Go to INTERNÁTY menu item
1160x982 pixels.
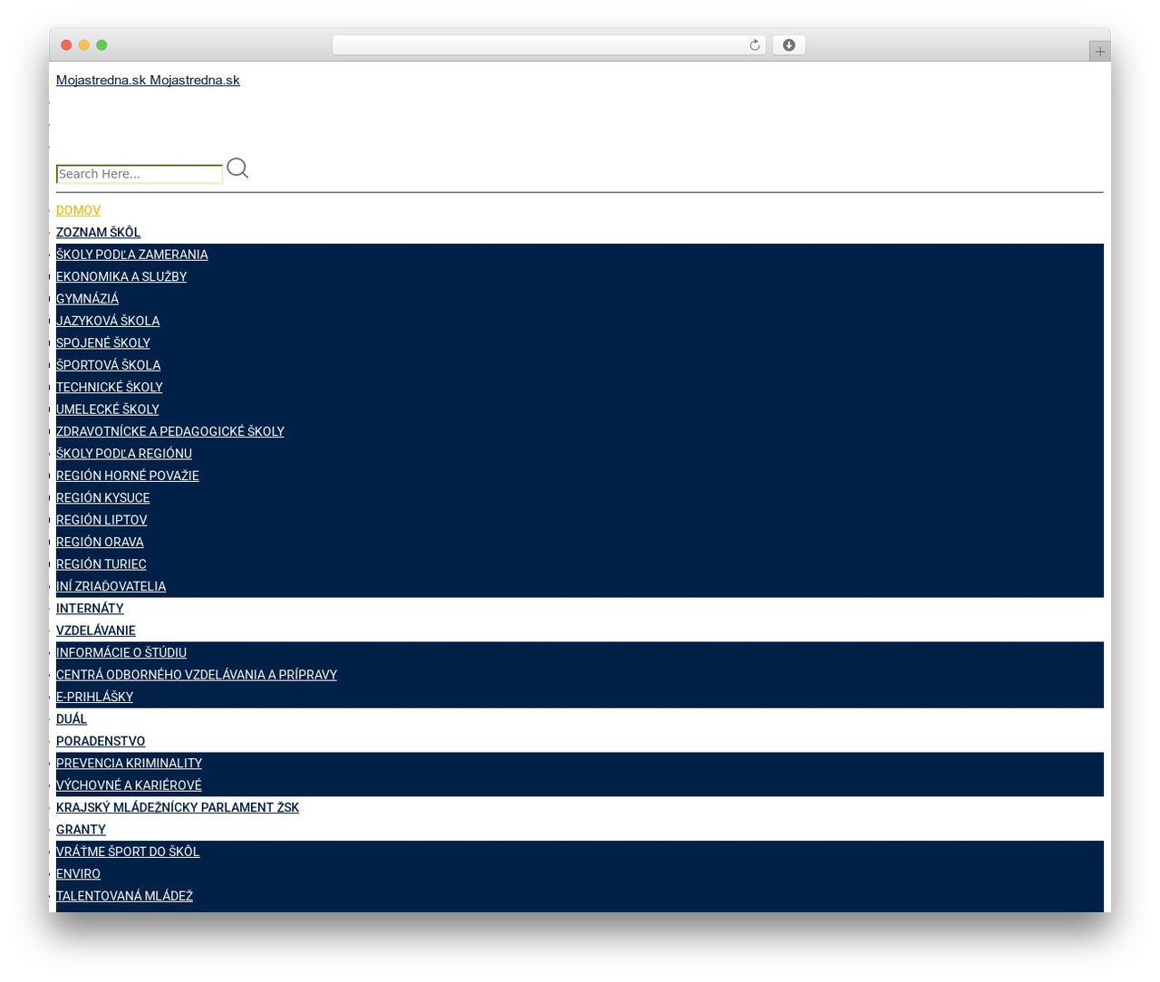(90, 609)
